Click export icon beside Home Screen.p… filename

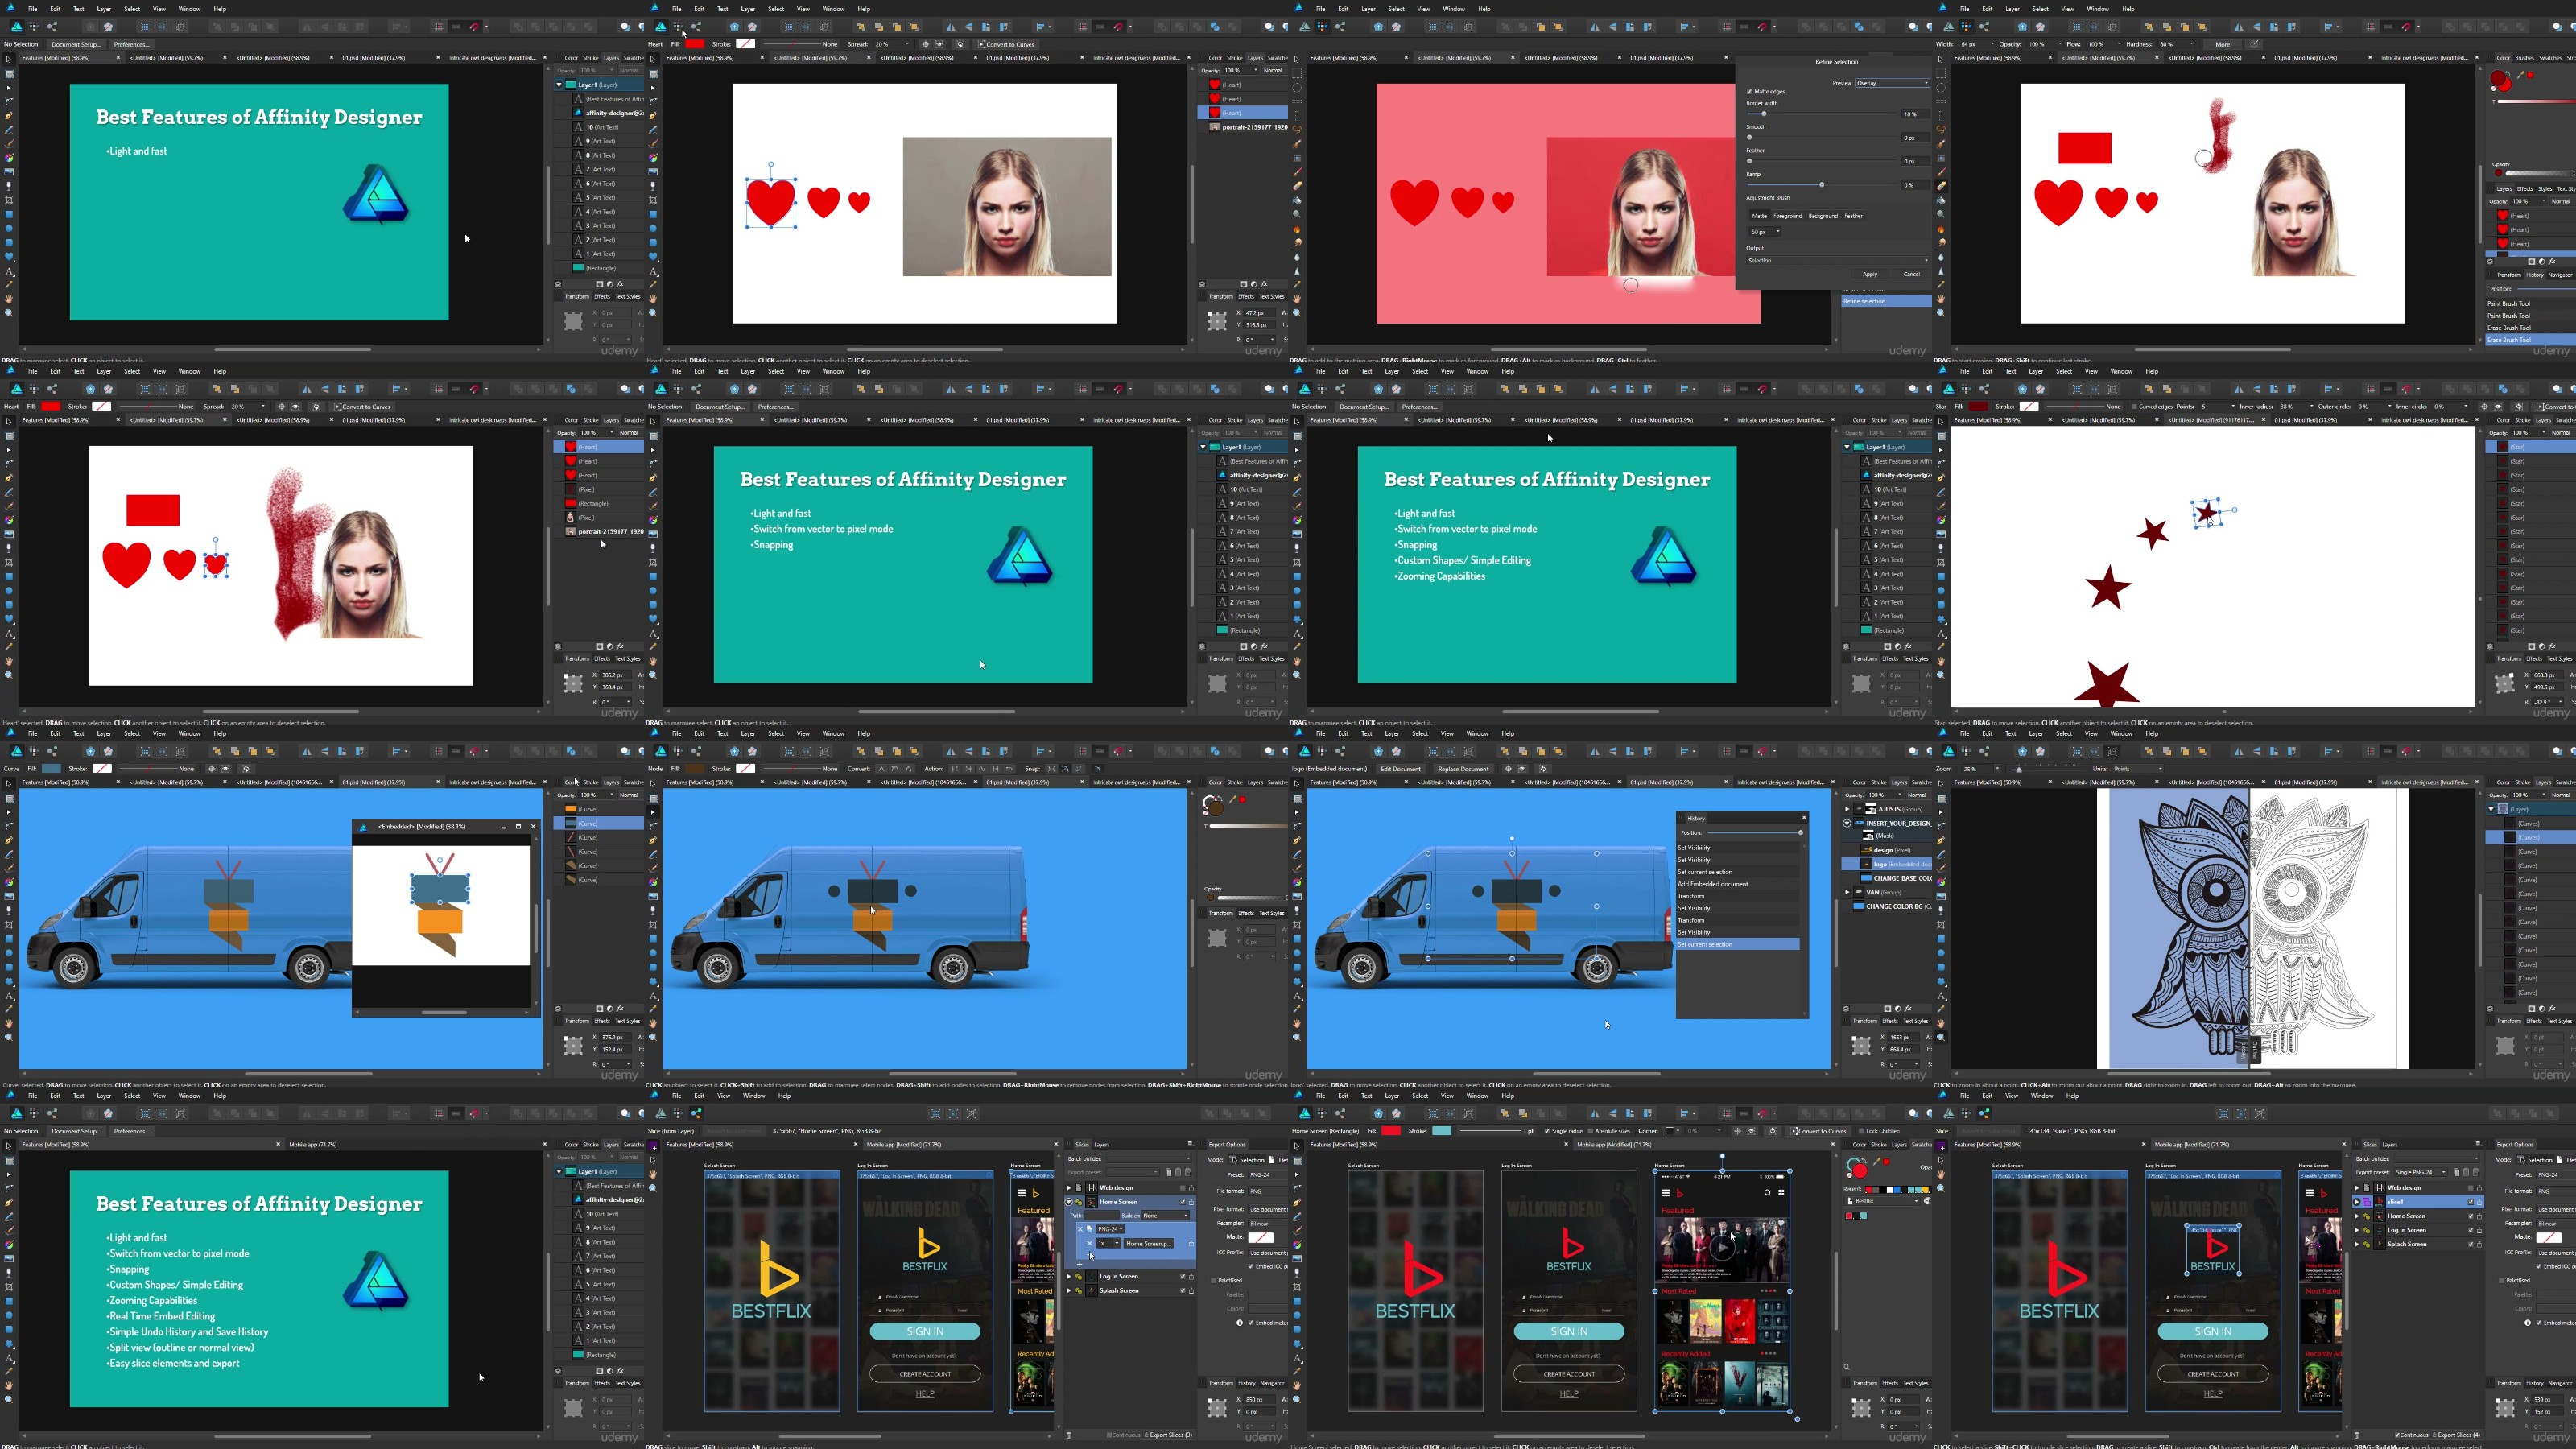tap(1191, 1244)
